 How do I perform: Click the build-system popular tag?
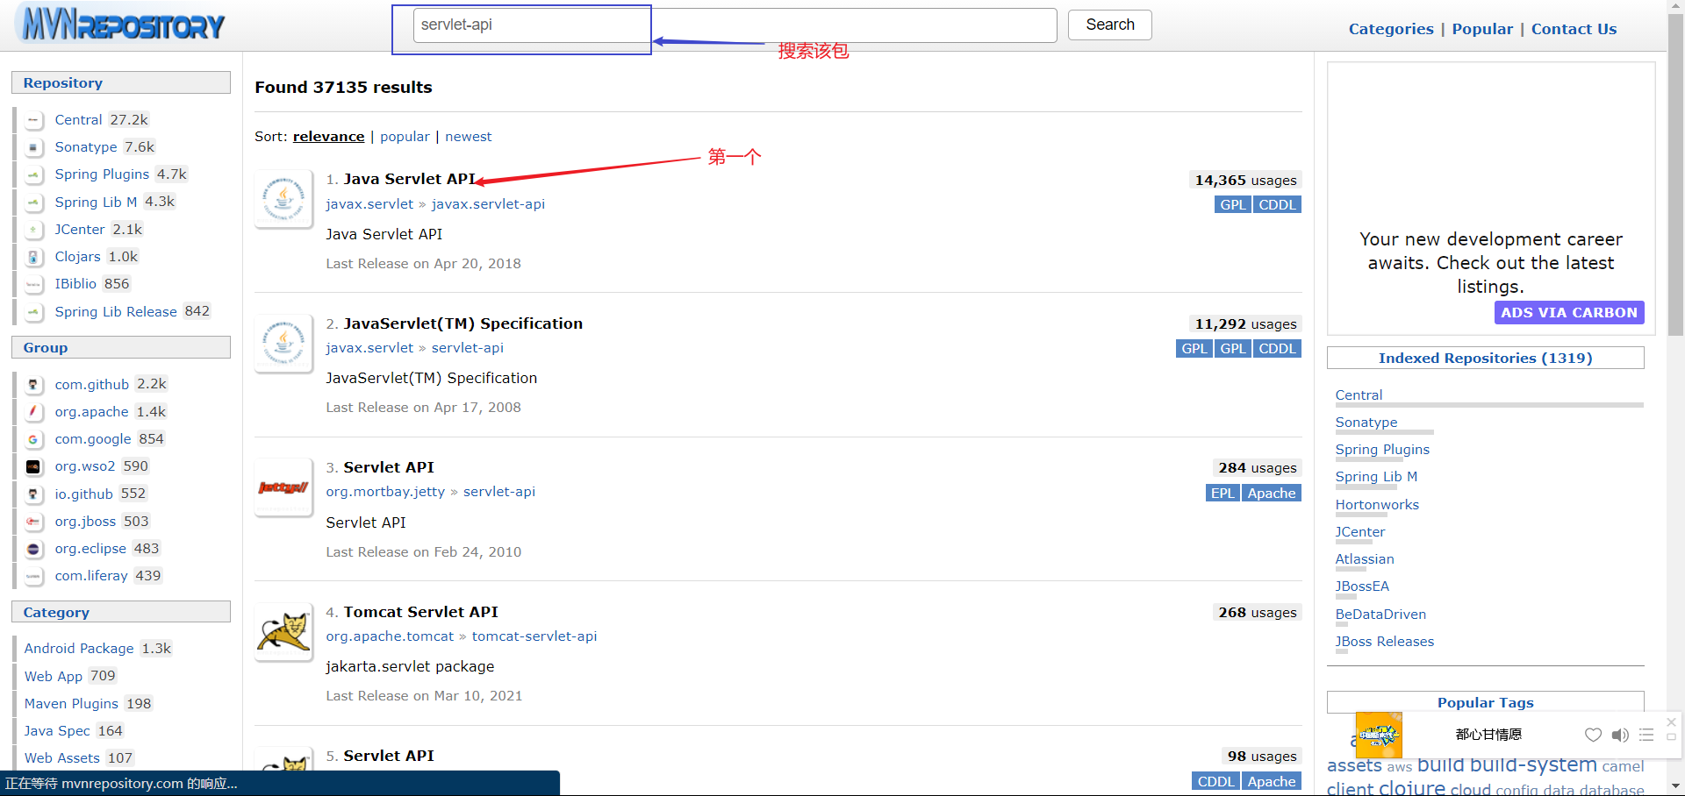(1533, 764)
